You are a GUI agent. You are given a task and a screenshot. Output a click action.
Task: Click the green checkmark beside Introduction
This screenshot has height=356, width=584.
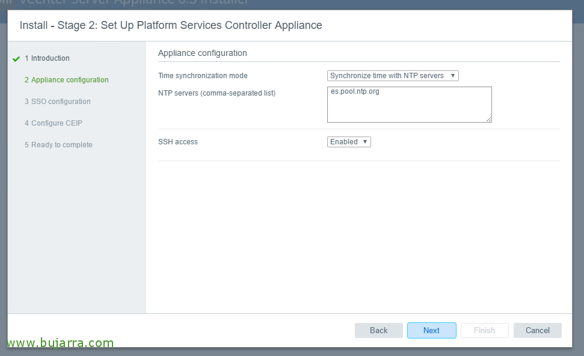pyautogui.click(x=16, y=59)
